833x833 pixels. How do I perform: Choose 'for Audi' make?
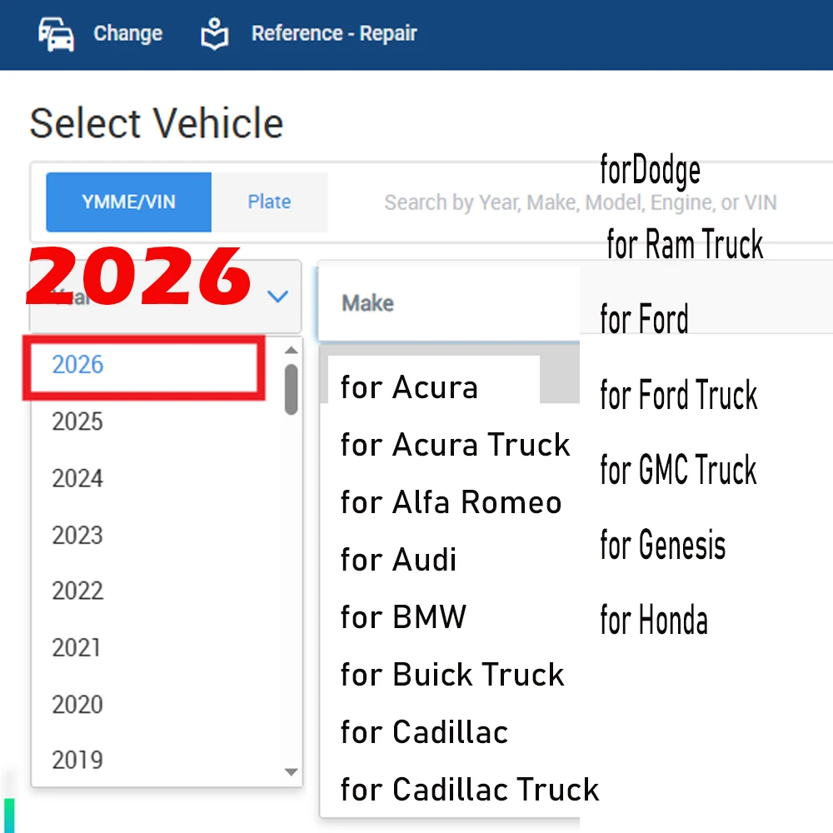[x=398, y=560]
